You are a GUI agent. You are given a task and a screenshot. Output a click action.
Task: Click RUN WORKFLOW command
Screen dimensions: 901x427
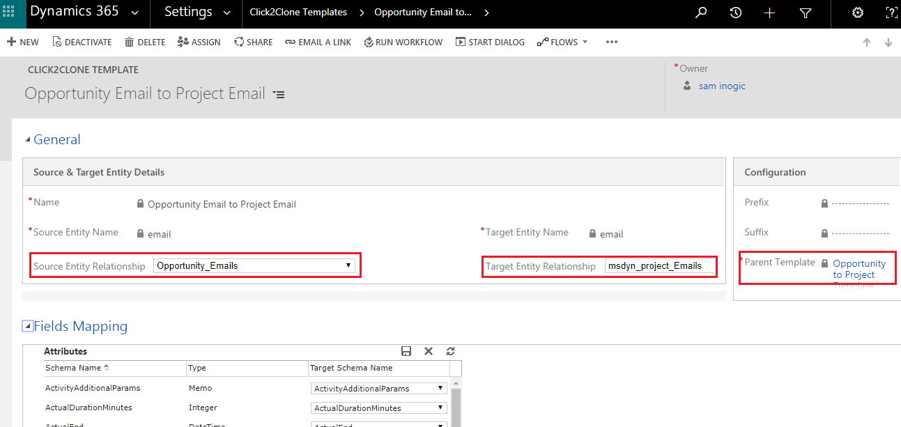(x=403, y=42)
